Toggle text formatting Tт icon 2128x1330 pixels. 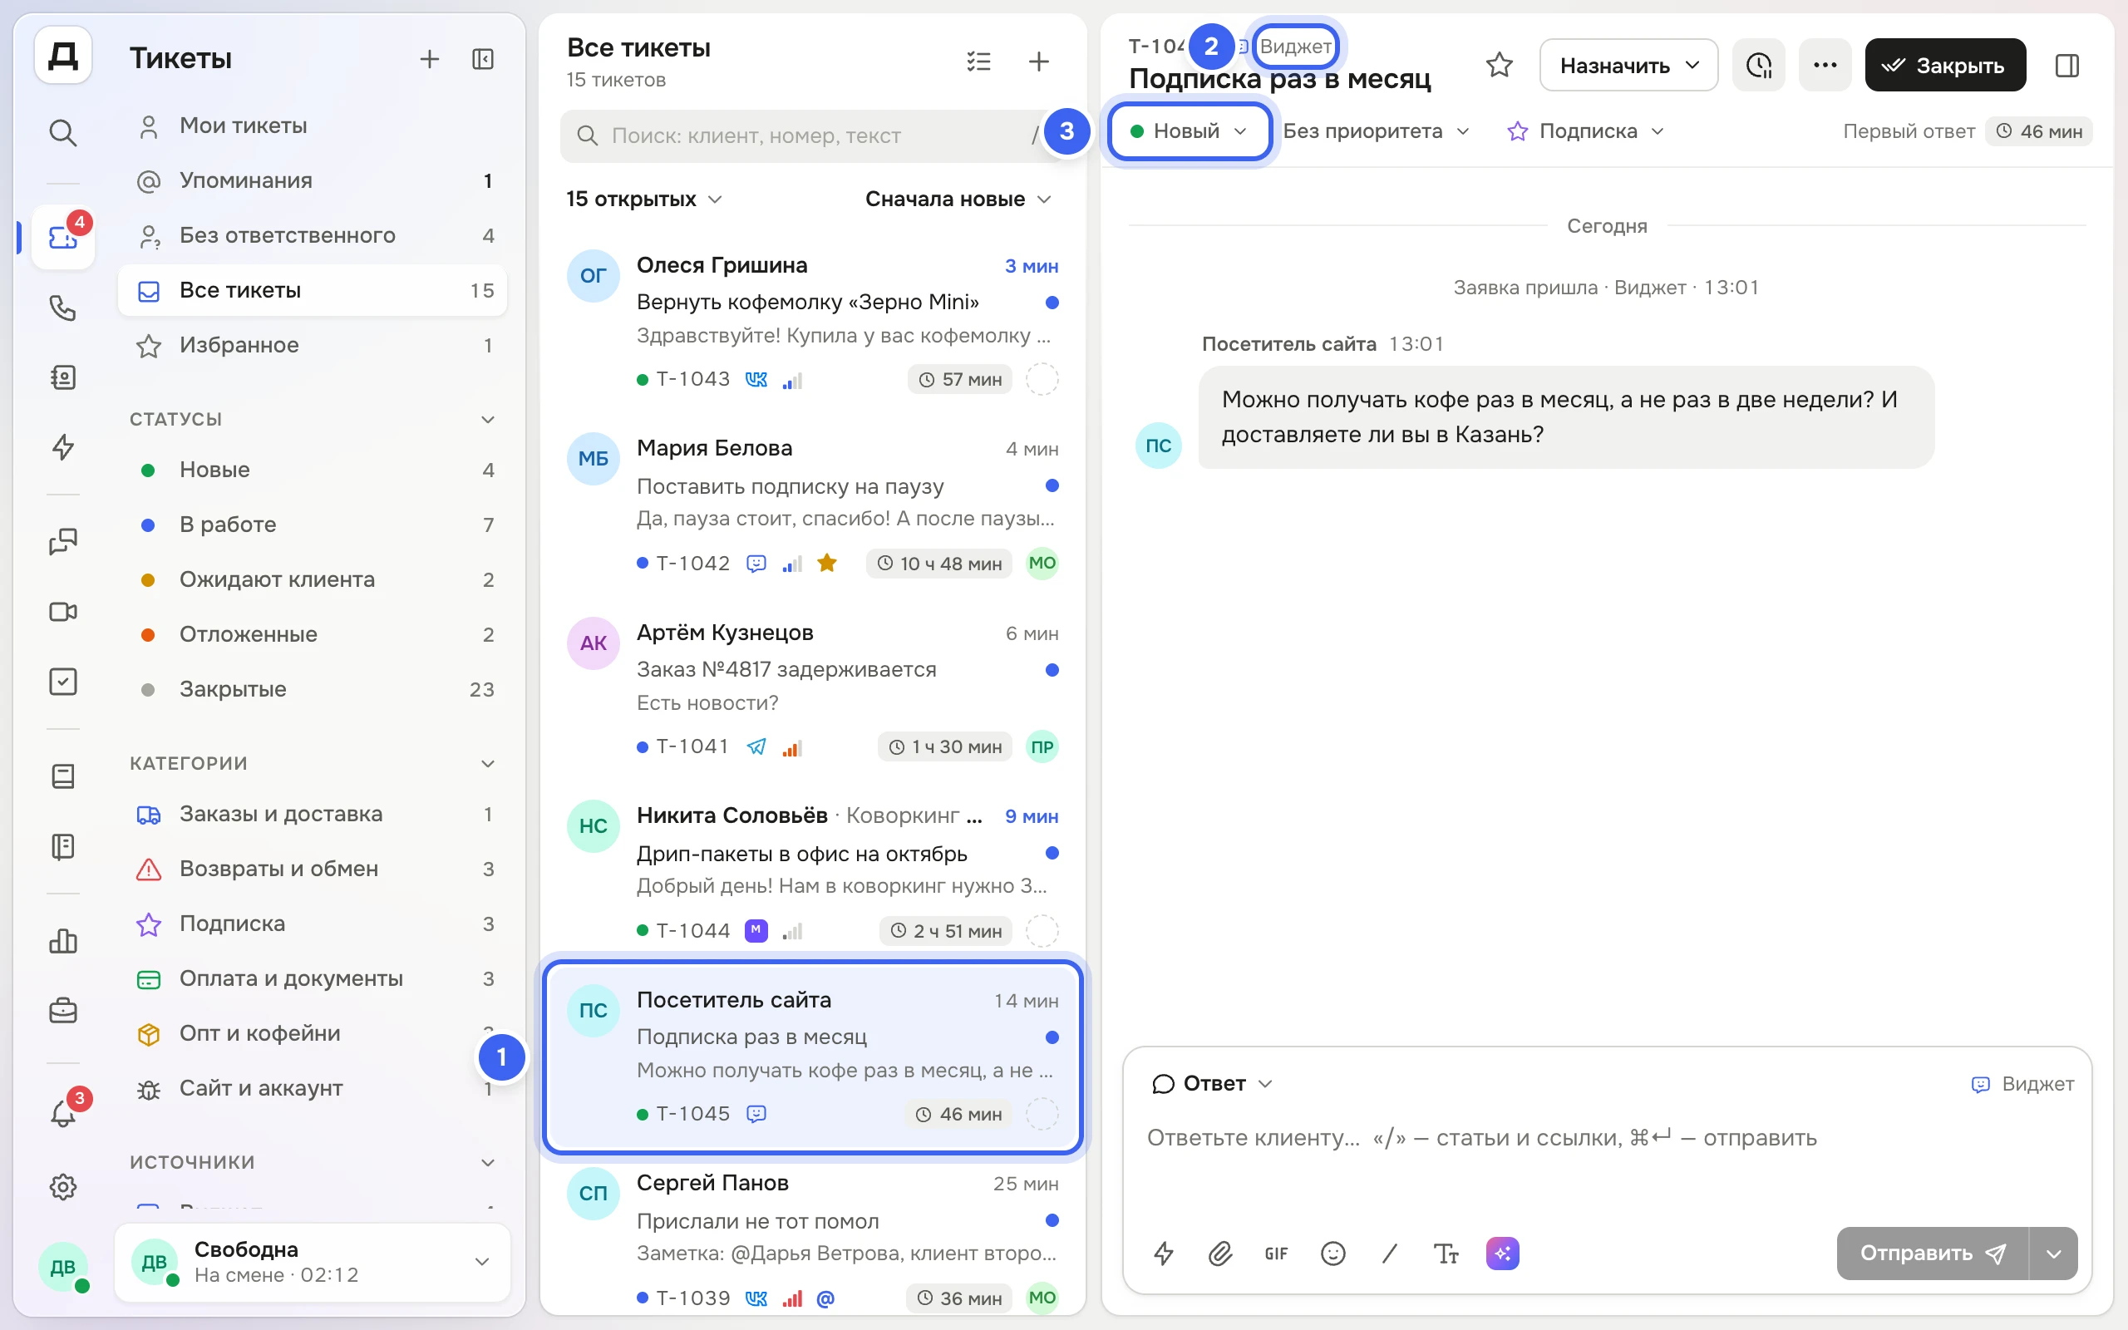tap(1446, 1254)
